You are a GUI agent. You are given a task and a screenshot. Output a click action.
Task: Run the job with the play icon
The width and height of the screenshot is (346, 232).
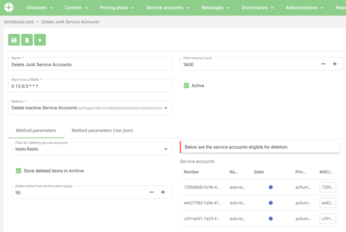click(40, 40)
